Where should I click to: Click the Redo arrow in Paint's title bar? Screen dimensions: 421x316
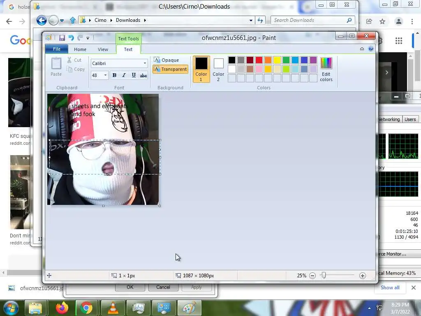tap(80, 38)
